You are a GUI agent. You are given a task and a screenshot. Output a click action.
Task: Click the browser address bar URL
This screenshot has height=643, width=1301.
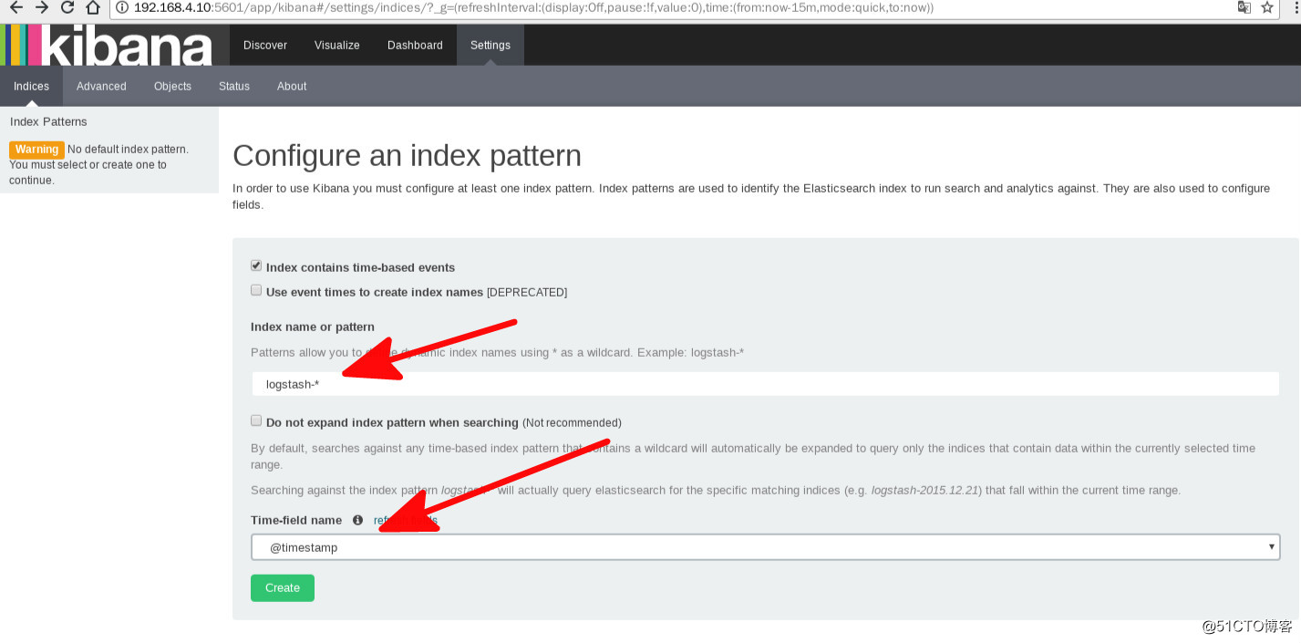(533, 7)
